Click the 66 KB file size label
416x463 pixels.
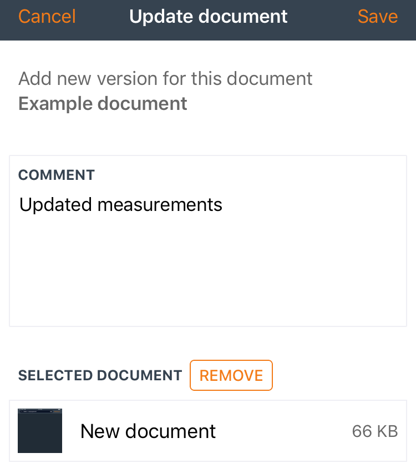[x=375, y=431]
